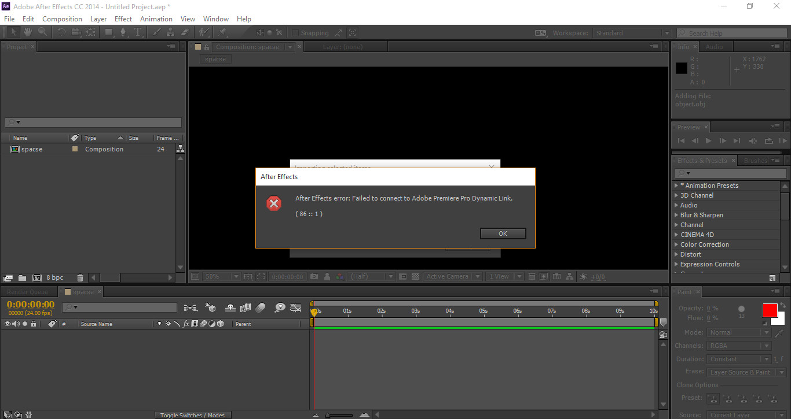Select the Puppet Pin tool
This screenshot has width=791, height=419.
coord(223,32)
